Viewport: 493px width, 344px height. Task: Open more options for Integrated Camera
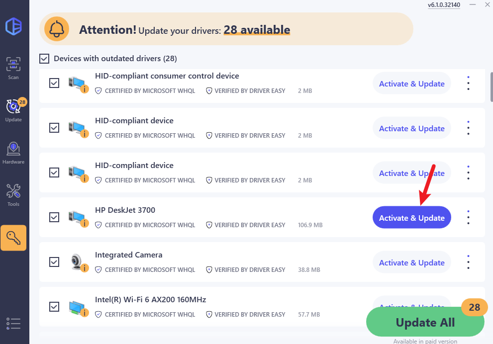pos(468,262)
